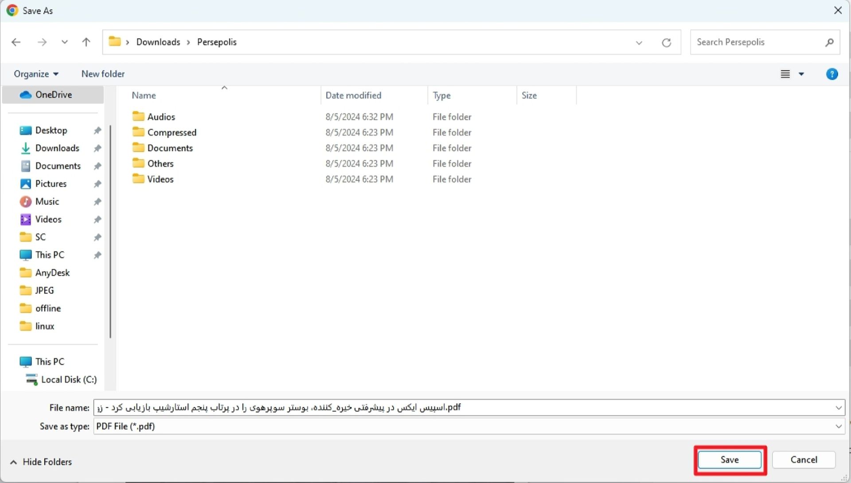Collapse panel with Hide Folders
The height and width of the screenshot is (483, 851).
pyautogui.click(x=41, y=462)
